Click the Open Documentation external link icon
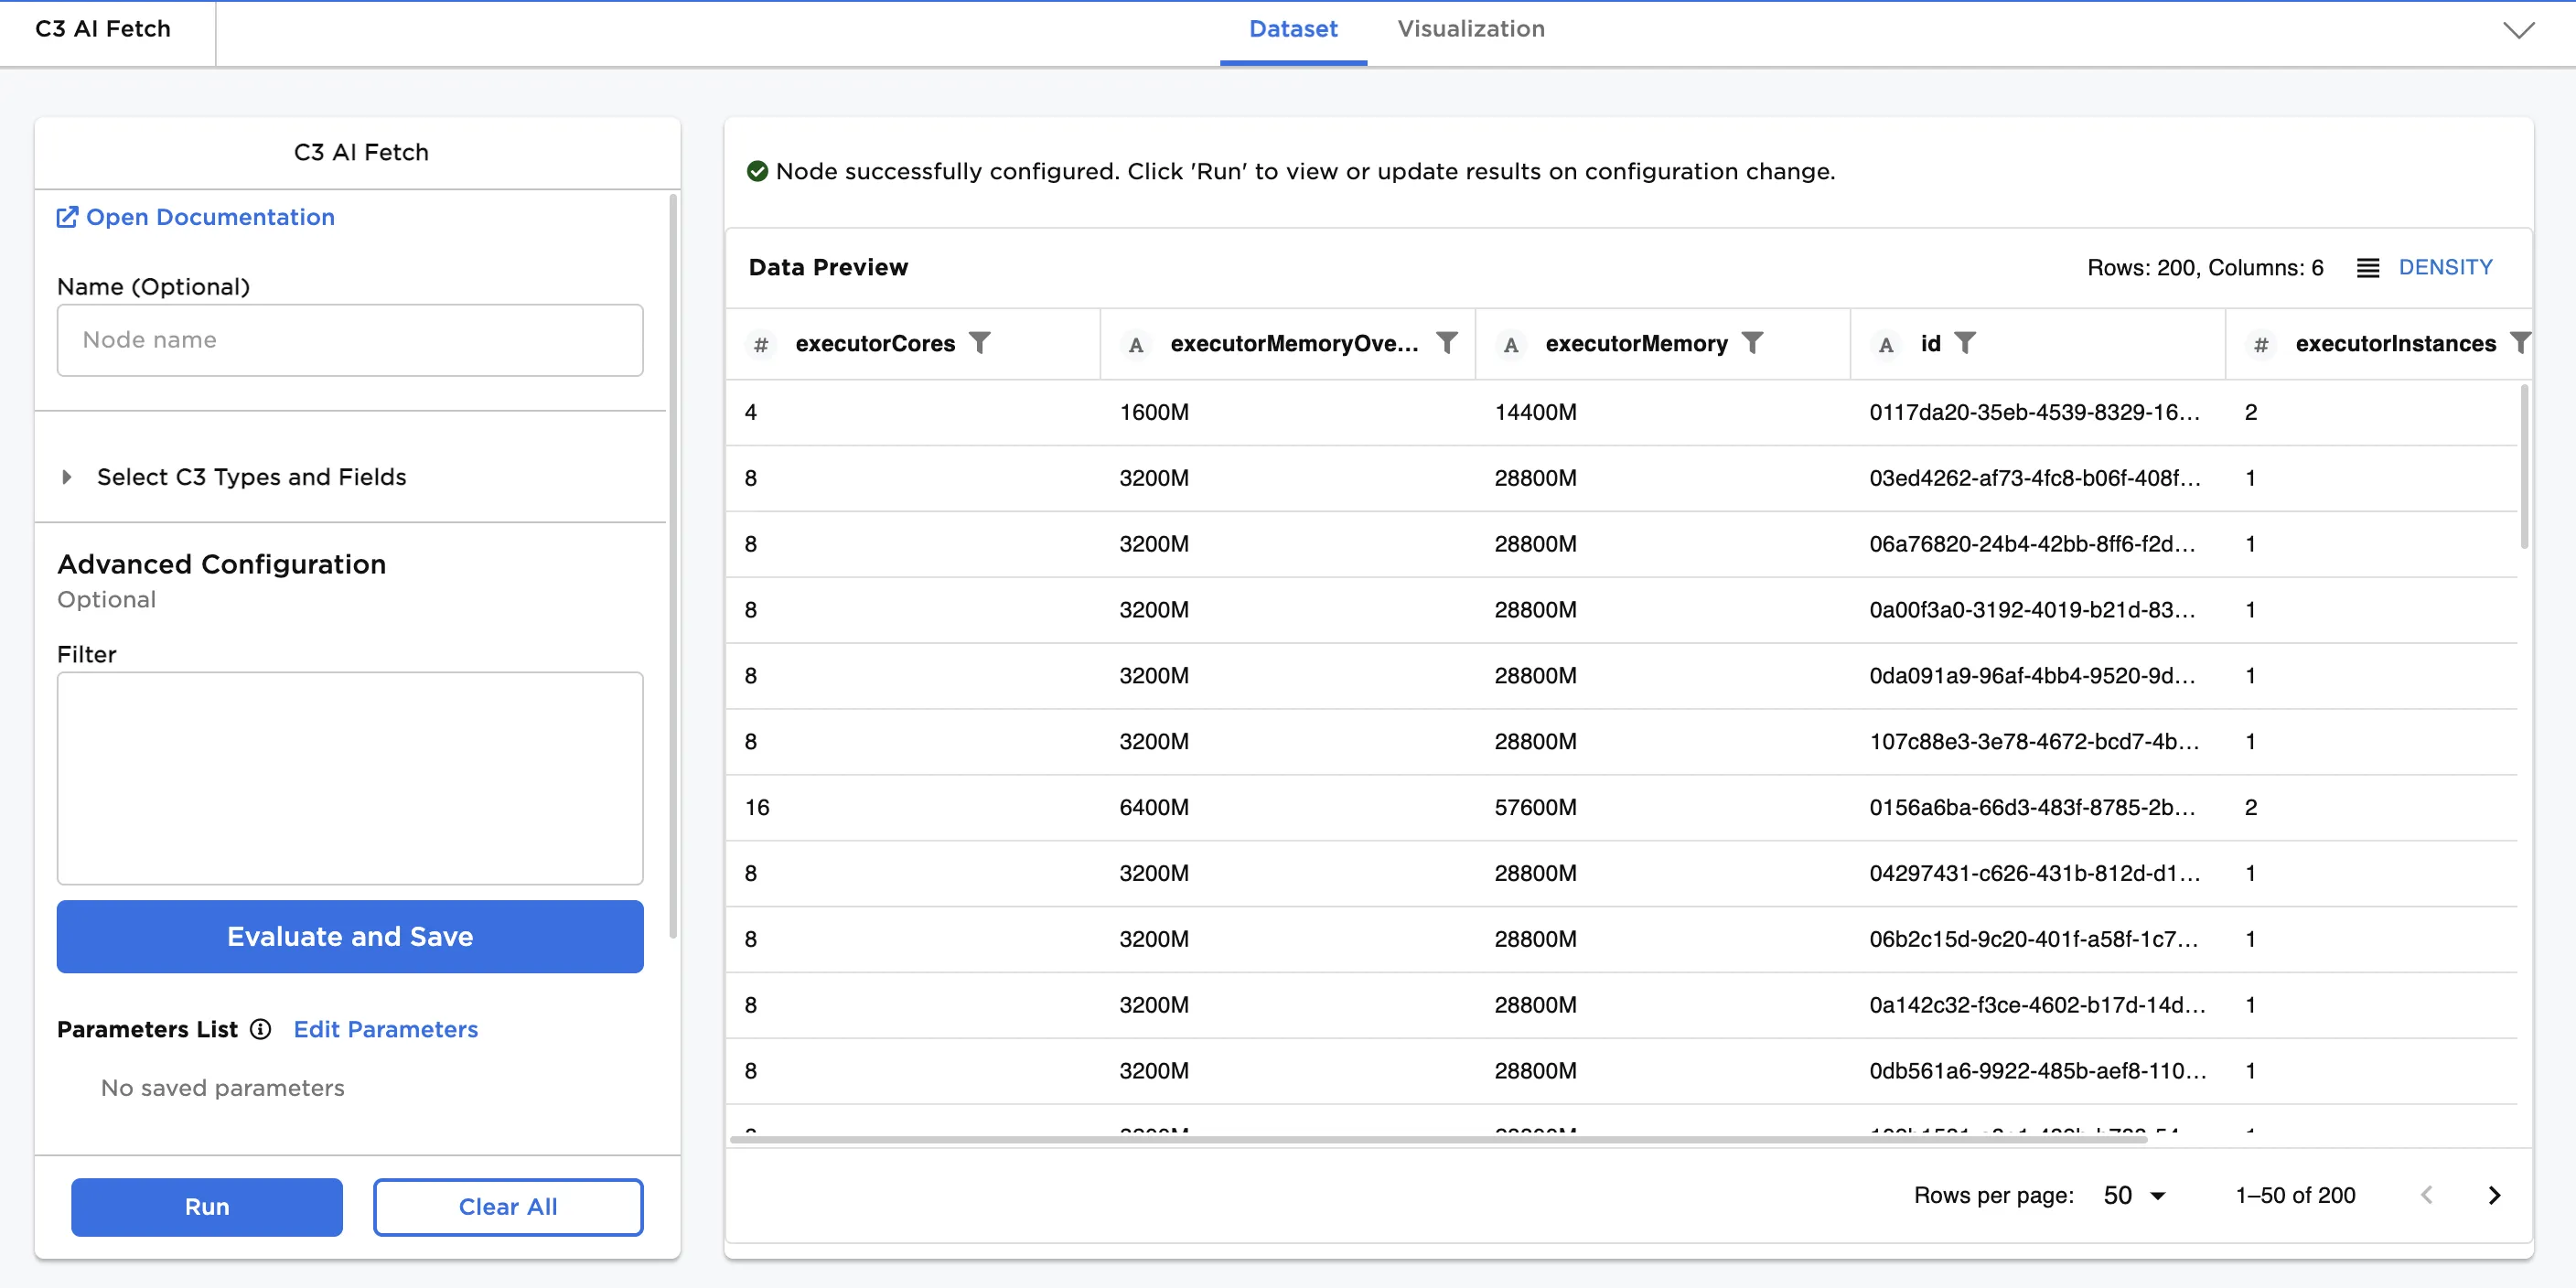The width and height of the screenshot is (2576, 1288). pos(67,217)
